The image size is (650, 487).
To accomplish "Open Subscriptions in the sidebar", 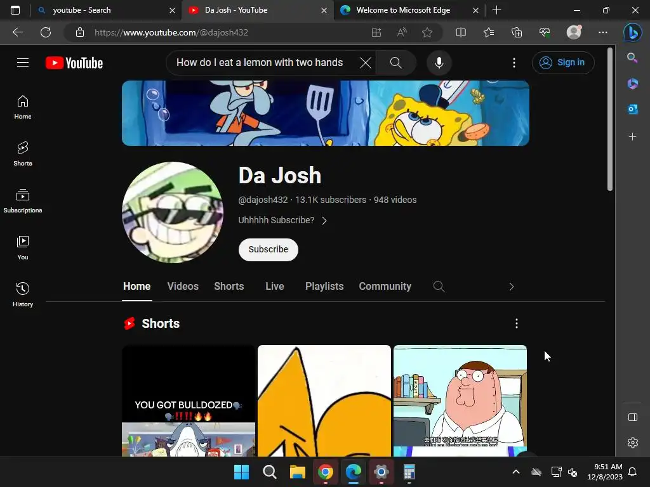I will (23, 201).
